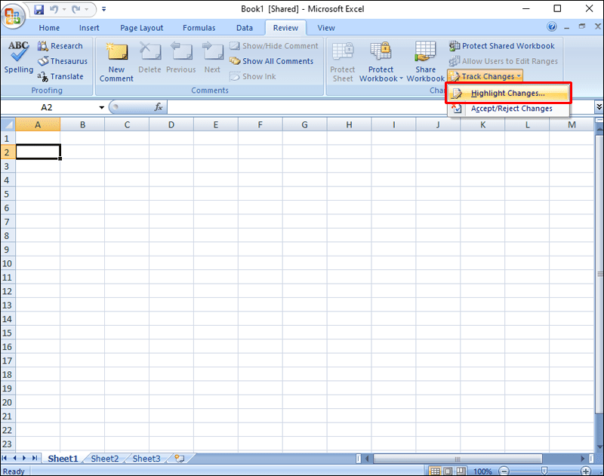Switch to the View tab

326,28
